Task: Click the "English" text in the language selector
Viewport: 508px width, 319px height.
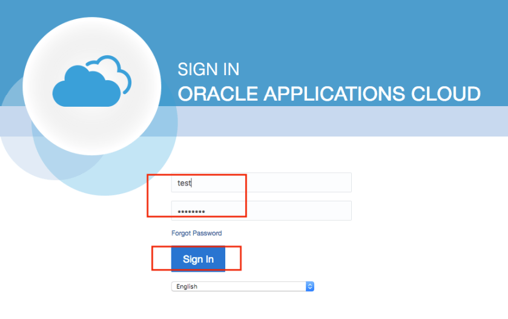Action: 186,286
